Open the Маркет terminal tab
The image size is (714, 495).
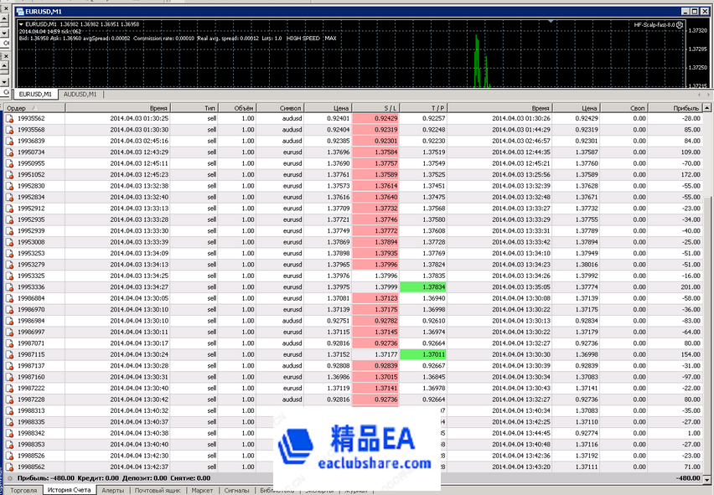201,490
